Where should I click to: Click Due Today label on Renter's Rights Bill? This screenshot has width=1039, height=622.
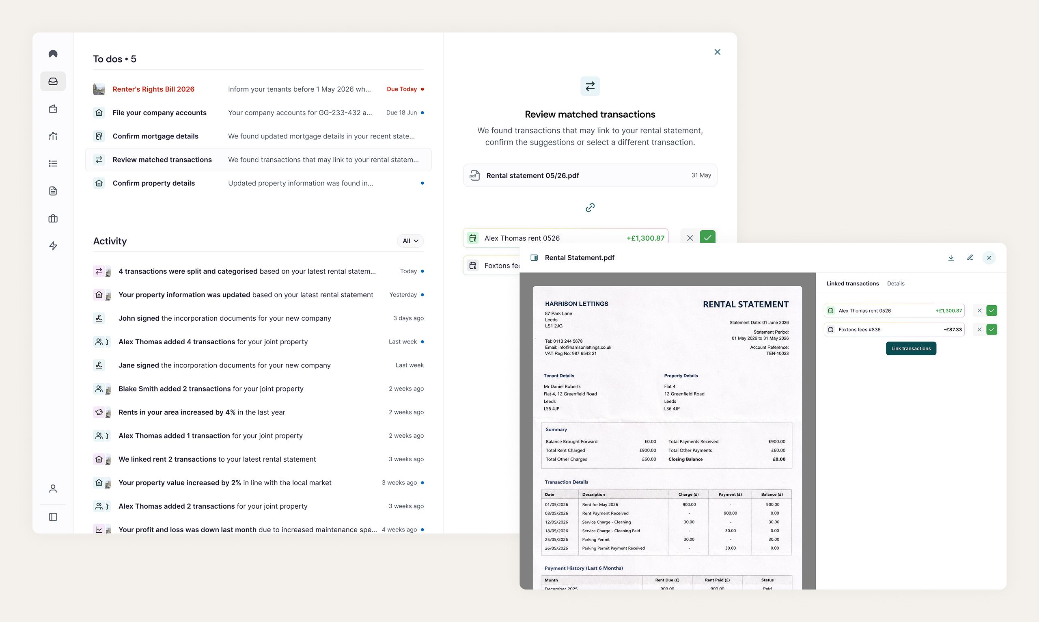[401, 89]
